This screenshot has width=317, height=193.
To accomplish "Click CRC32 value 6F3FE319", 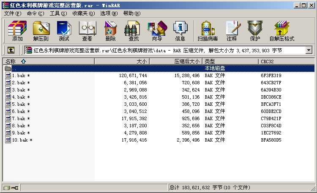I will (271, 75).
